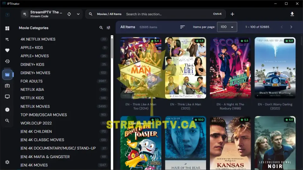The width and height of the screenshot is (303, 170).
Task: Select APPLE+ KIDS category
Action: [x=64, y=47]
